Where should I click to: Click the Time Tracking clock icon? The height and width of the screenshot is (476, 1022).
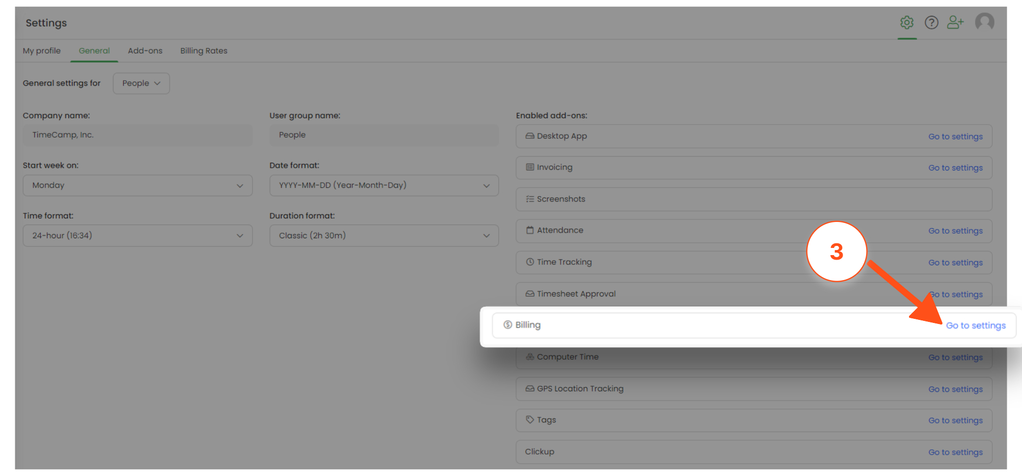(x=530, y=262)
